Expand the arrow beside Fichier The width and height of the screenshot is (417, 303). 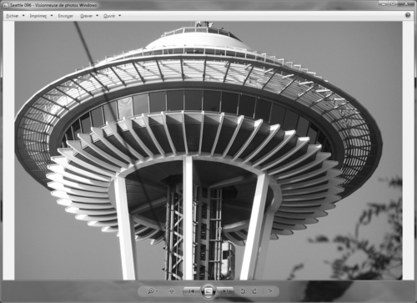click(x=23, y=16)
